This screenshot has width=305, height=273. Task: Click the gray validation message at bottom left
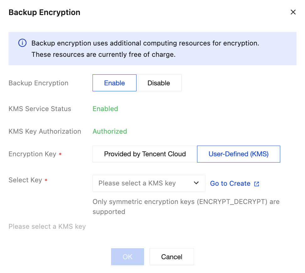47,227
